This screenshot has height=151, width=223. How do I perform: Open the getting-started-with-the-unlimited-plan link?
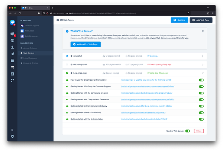point(144,119)
